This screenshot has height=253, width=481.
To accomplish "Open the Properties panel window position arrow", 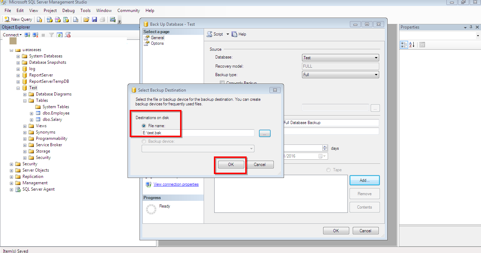I will [x=465, y=27].
